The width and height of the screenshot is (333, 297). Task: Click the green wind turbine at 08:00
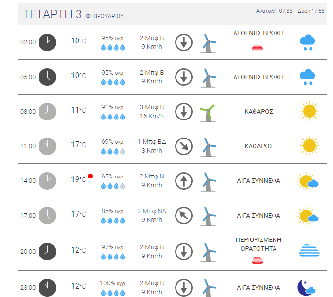click(208, 113)
